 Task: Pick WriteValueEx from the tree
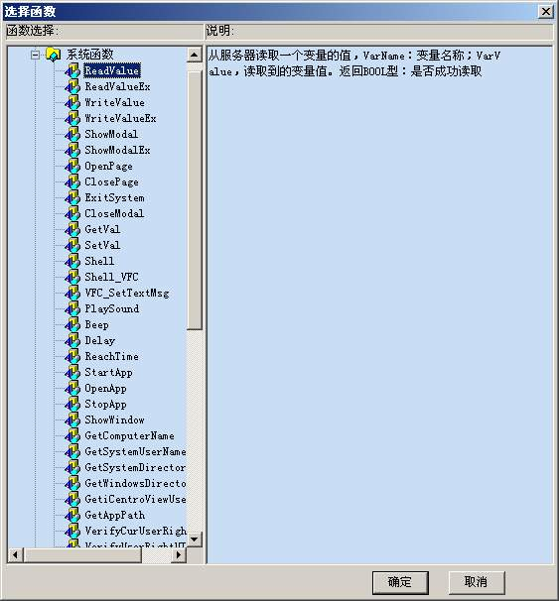coord(120,118)
